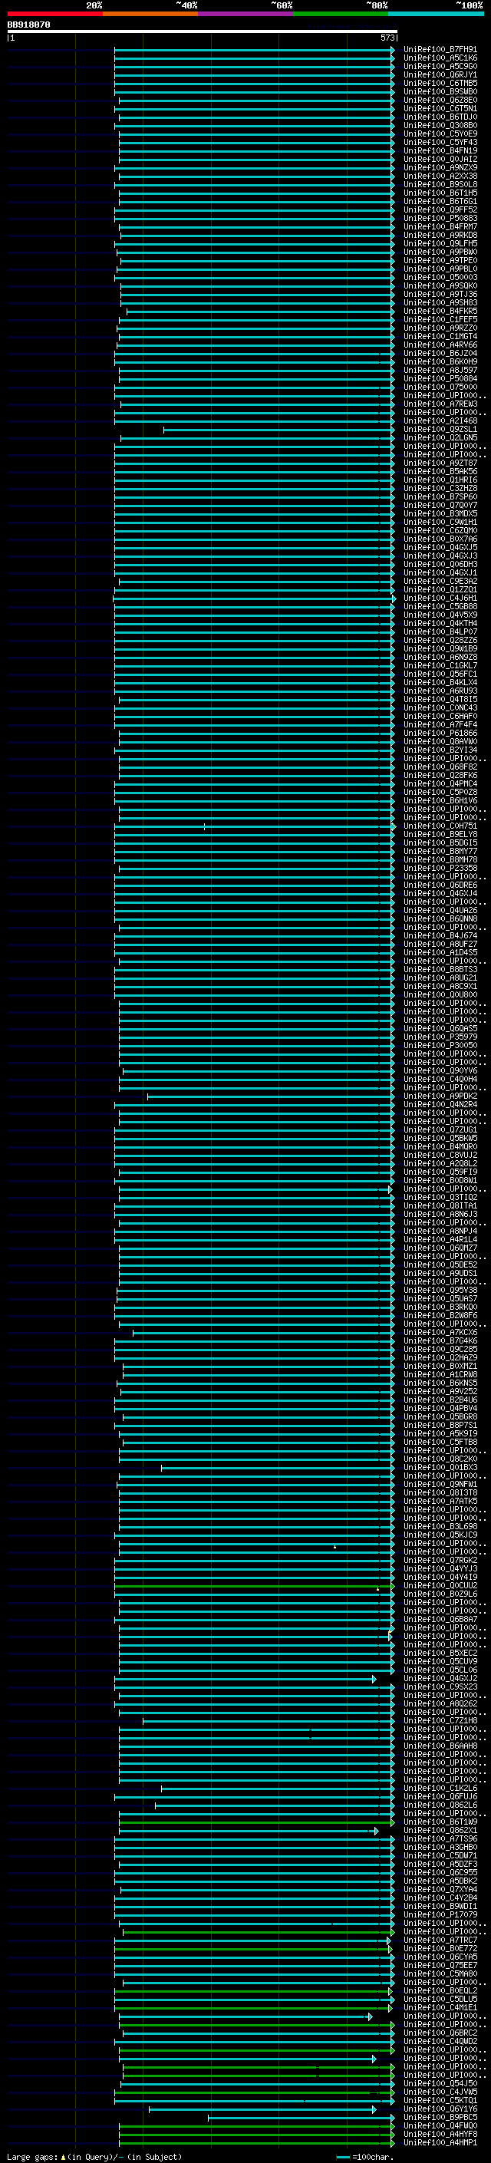Open entry UniRef100_Q4T8I5
This screenshot has height=2163, width=491.
pyautogui.click(x=440, y=700)
